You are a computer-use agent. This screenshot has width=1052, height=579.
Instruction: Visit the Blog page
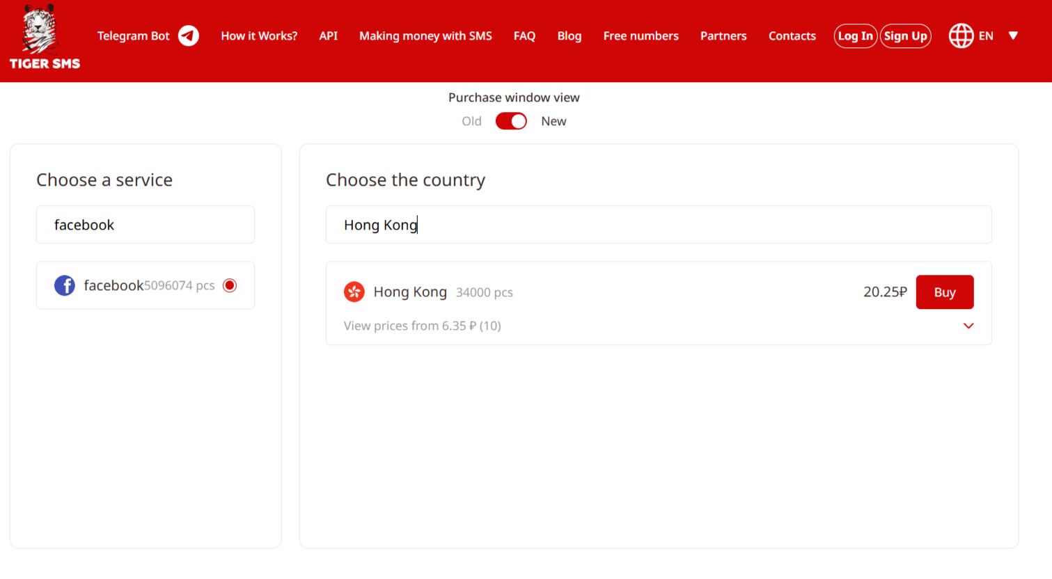point(570,35)
